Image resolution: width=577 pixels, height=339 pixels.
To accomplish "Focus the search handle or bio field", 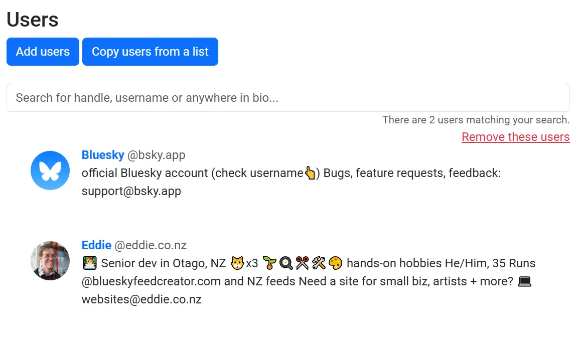I will pyautogui.click(x=288, y=98).
